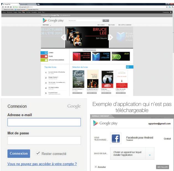This screenshot has height=171, width=174.
Task: Click Connexion in the Google top bar
Action: point(166,12)
